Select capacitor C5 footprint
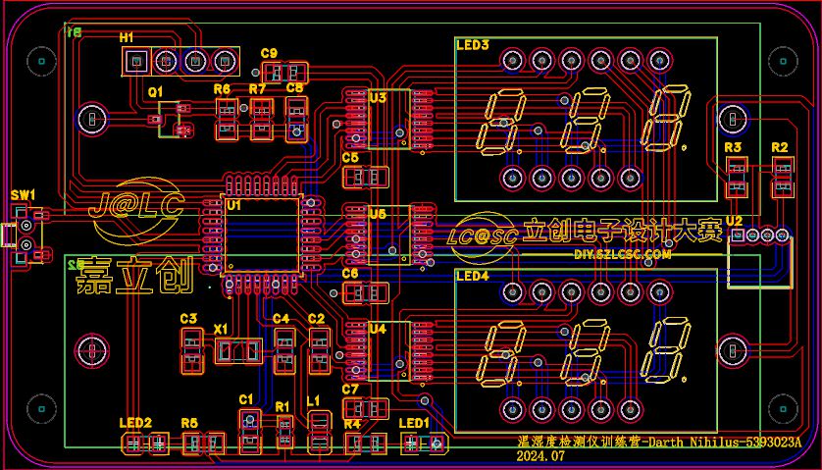822x470 pixels. pyautogui.click(x=366, y=178)
